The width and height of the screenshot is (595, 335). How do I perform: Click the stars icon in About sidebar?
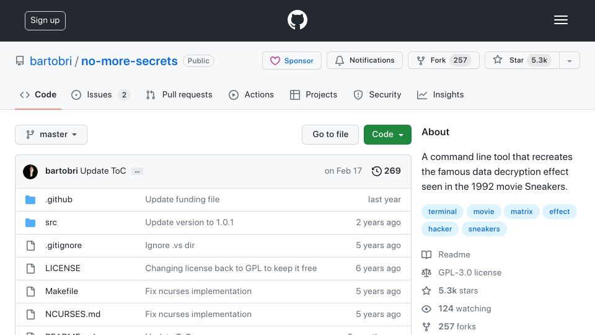(426, 290)
